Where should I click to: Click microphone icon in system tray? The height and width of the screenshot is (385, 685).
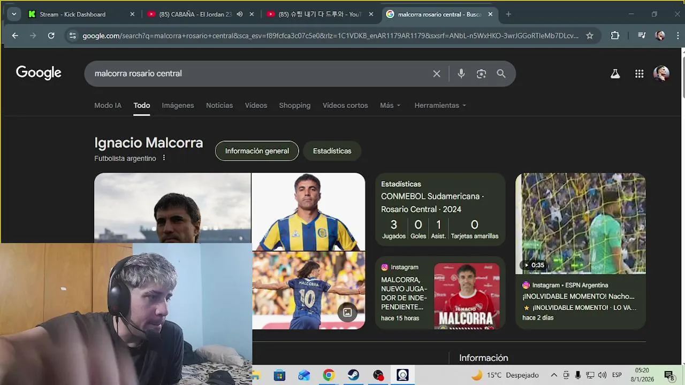tap(578, 375)
